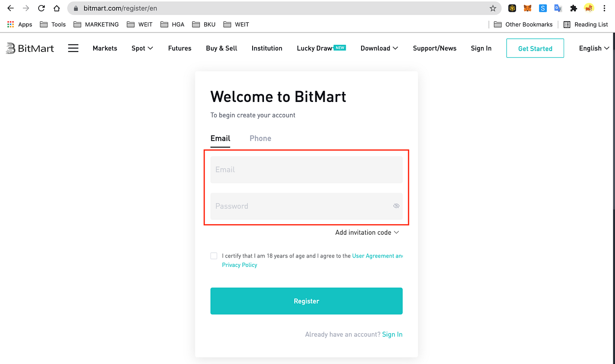Switch to the Phone registration tab
This screenshot has width=615, height=364.
260,138
